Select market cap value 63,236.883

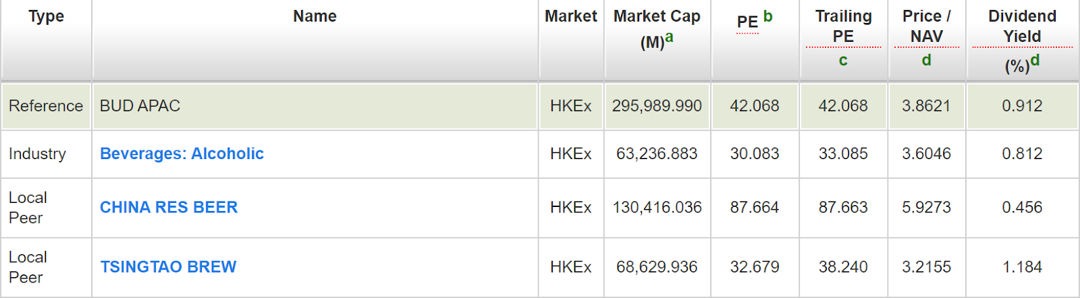(x=657, y=154)
